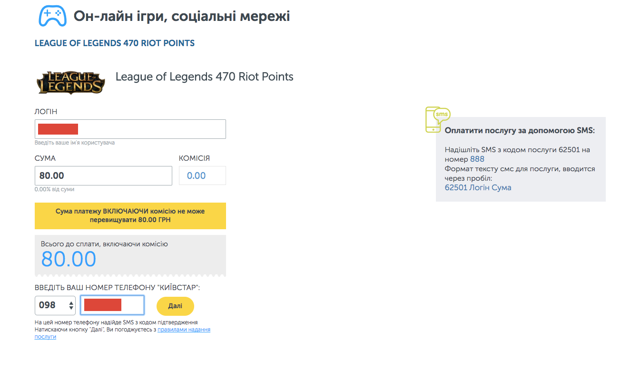Click the Он-лайн ігри, соціальні мережі heading
641x370 pixels.
coord(182,16)
